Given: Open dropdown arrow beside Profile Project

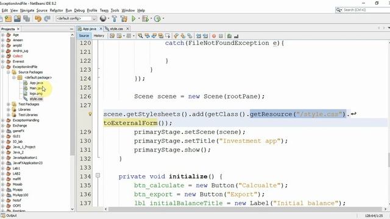Looking at the screenshot, I should (x=163, y=19).
